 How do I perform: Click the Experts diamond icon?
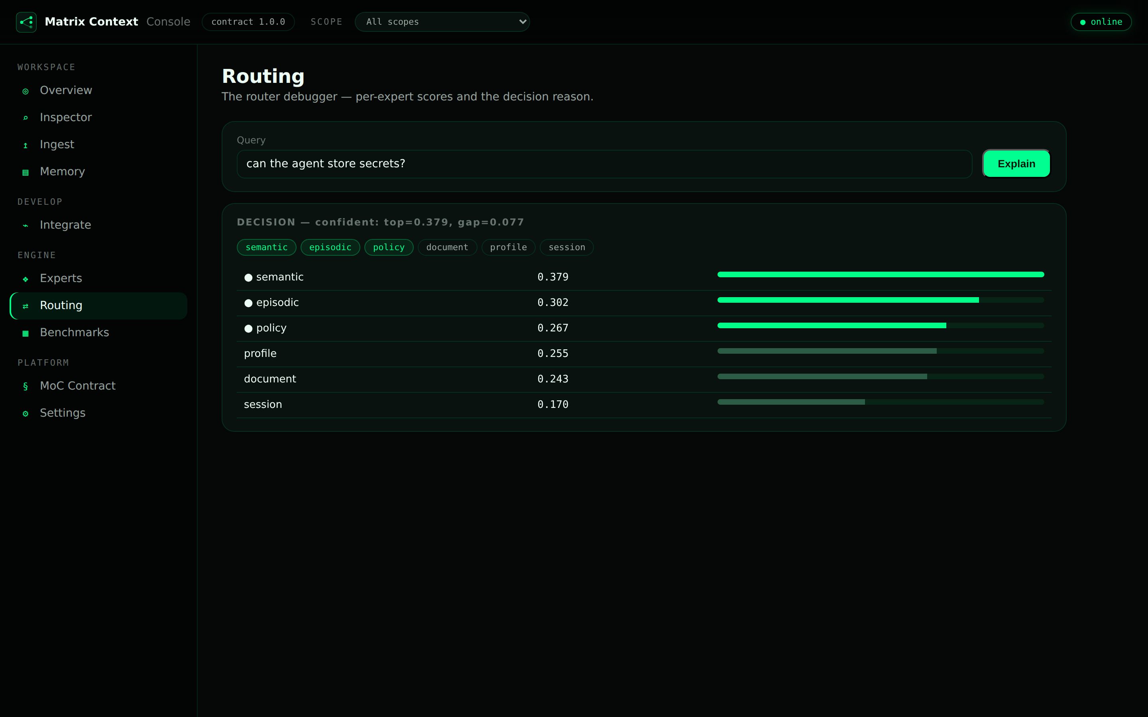[26, 279]
